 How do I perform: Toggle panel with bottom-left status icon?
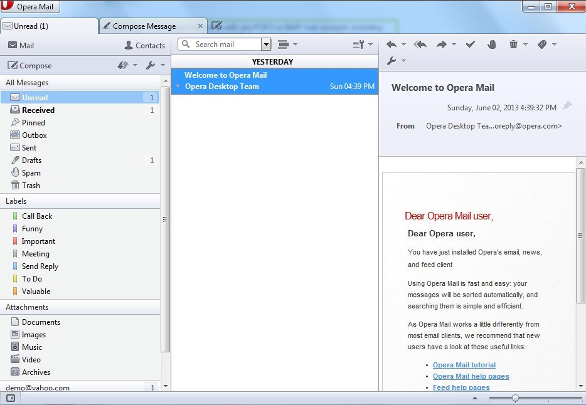[x=11, y=398]
